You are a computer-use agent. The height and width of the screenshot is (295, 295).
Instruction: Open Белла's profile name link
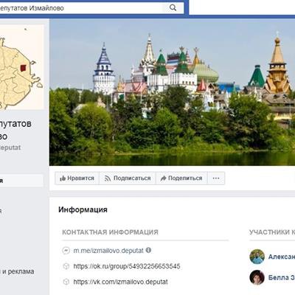tap(282, 277)
